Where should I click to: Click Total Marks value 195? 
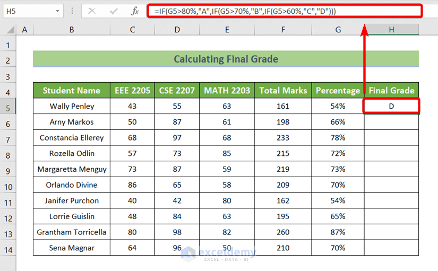(x=283, y=216)
